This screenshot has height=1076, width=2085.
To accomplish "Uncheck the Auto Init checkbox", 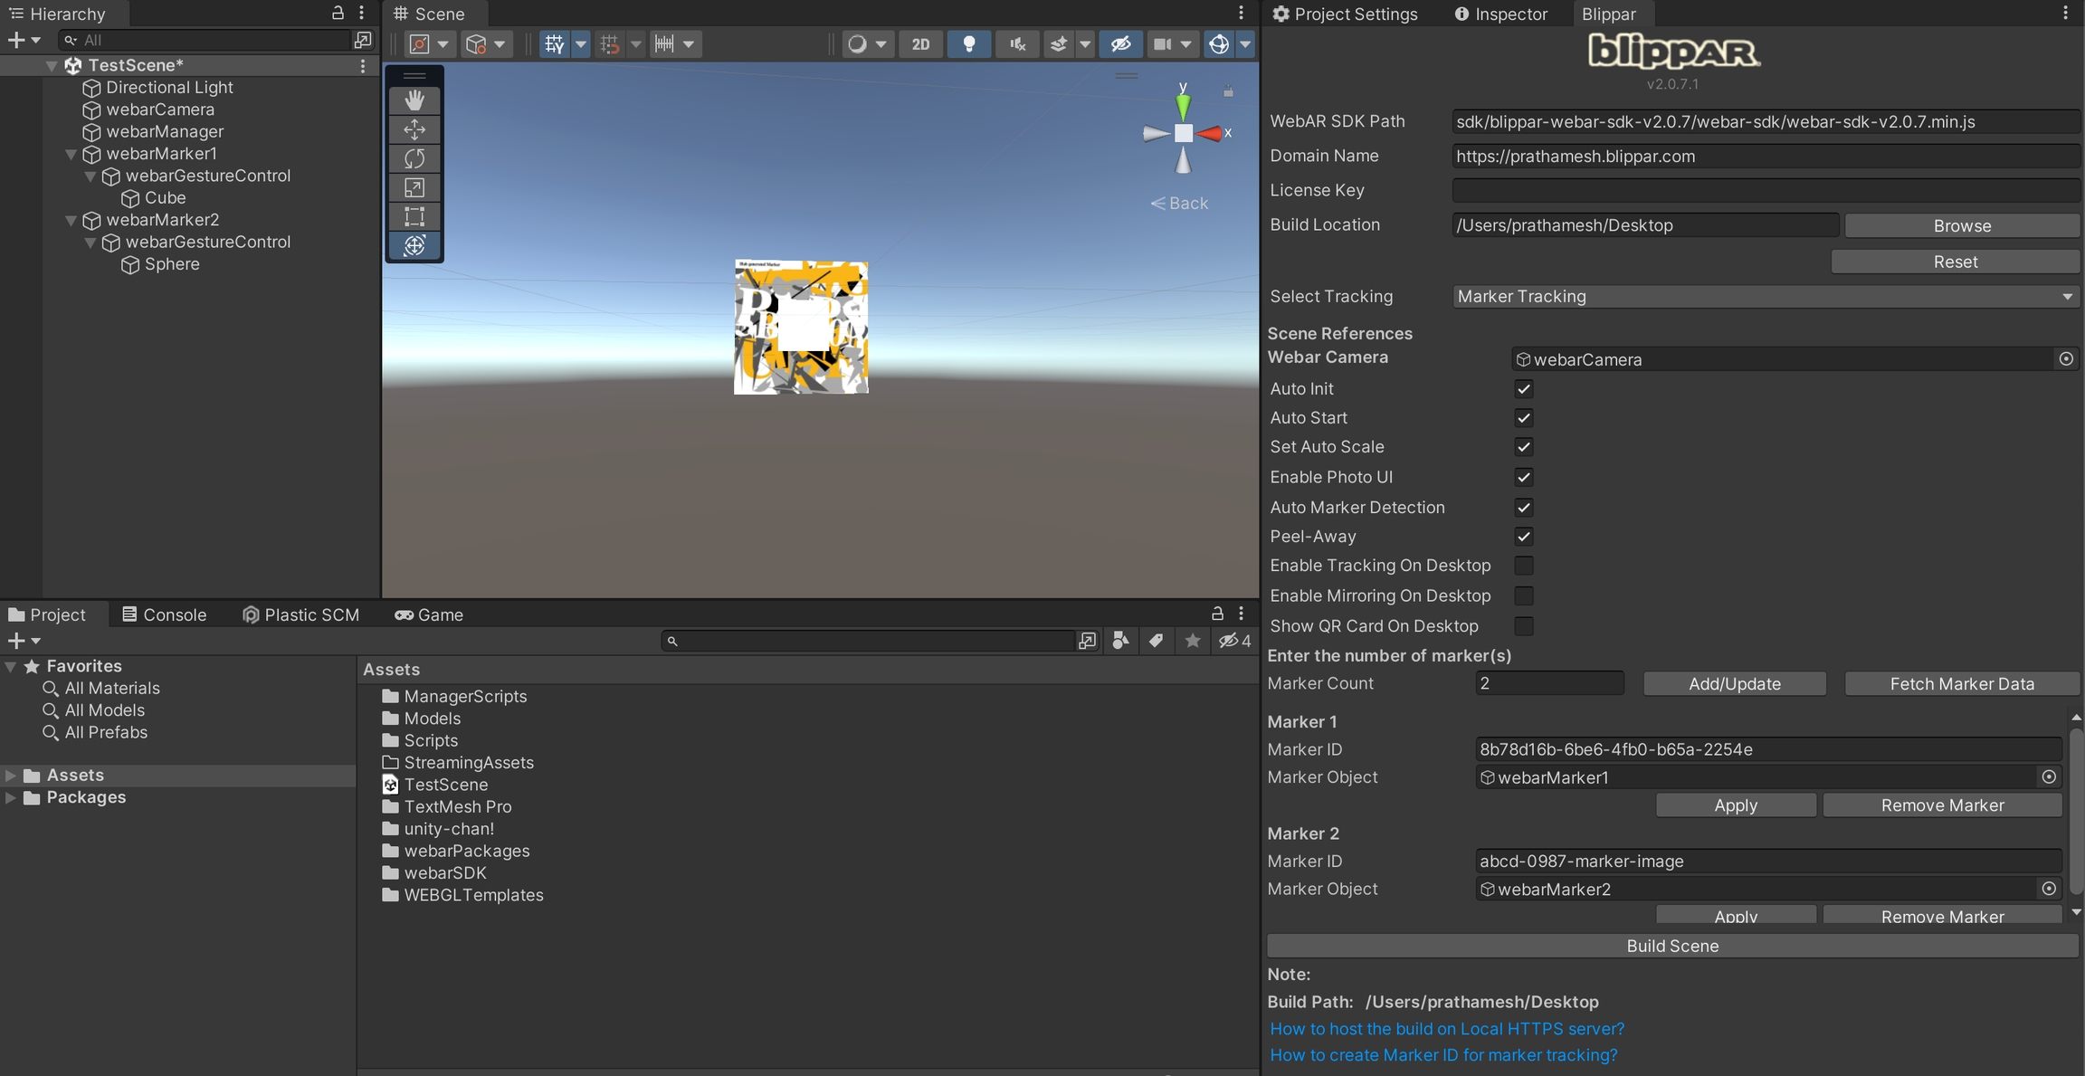I will [1524, 389].
